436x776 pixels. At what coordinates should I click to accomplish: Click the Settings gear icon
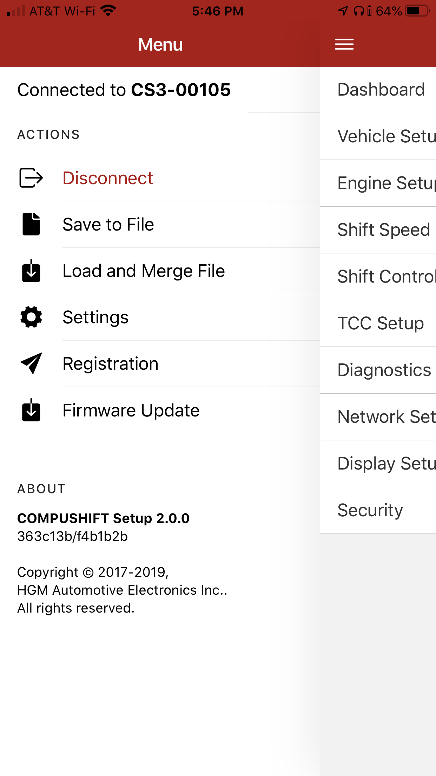[31, 317]
